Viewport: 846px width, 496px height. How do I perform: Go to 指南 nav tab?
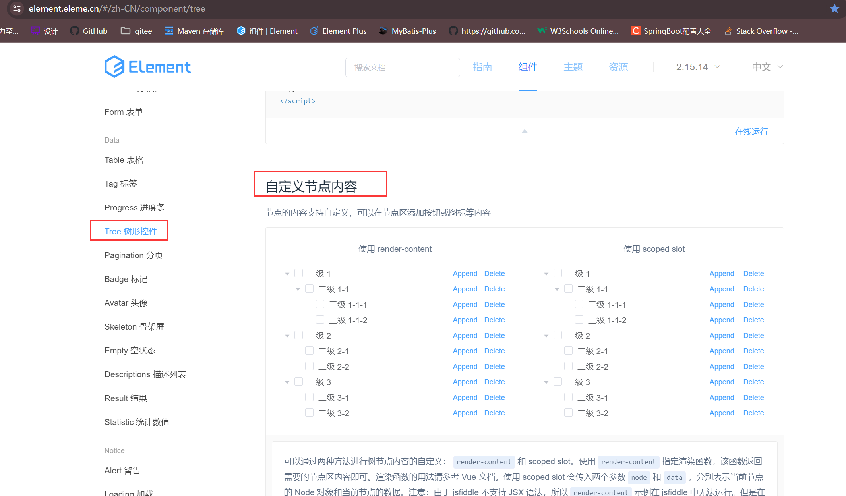tap(482, 67)
